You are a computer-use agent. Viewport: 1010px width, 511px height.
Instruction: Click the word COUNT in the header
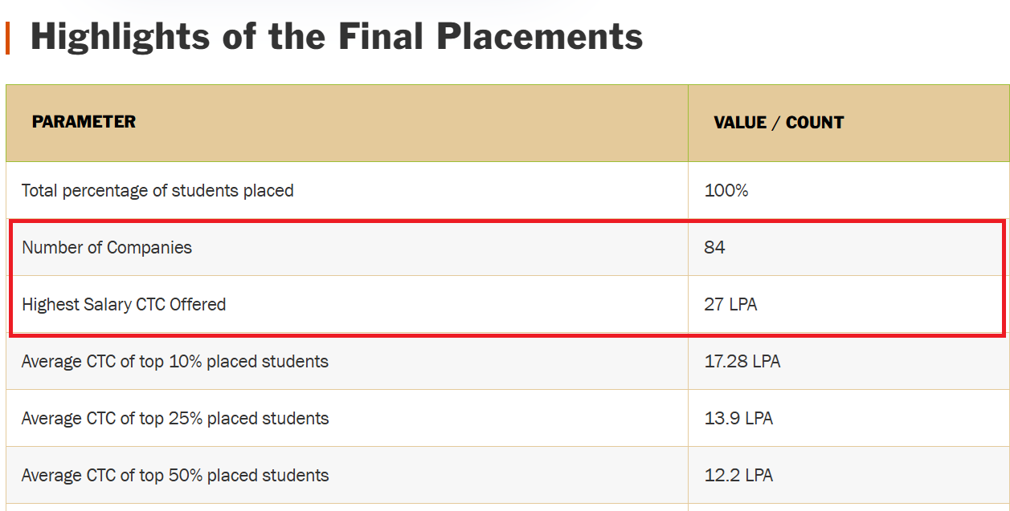coord(815,123)
